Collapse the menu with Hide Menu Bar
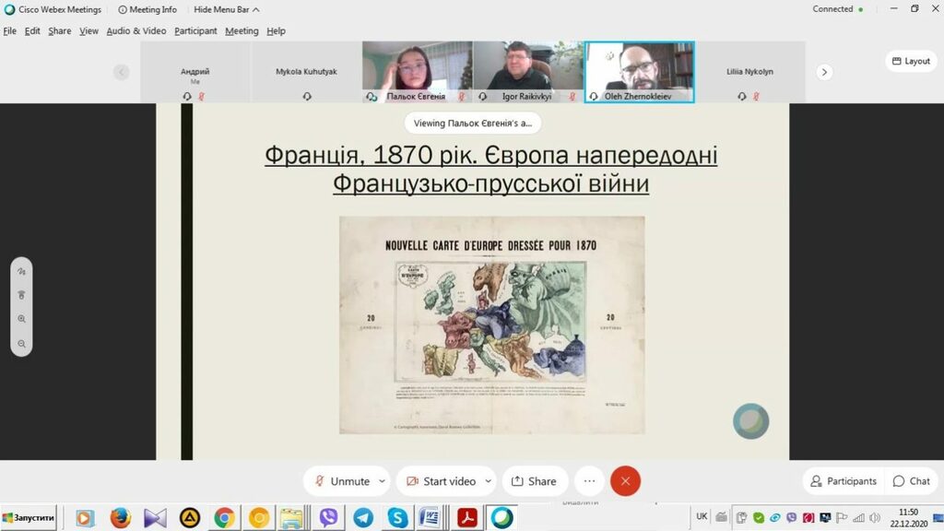Screen dimensions: 944x531 click(226, 9)
